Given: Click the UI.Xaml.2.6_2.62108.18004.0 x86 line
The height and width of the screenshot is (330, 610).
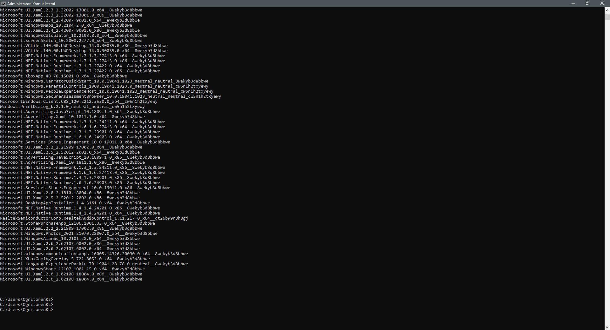Looking at the screenshot, I should point(71,274).
